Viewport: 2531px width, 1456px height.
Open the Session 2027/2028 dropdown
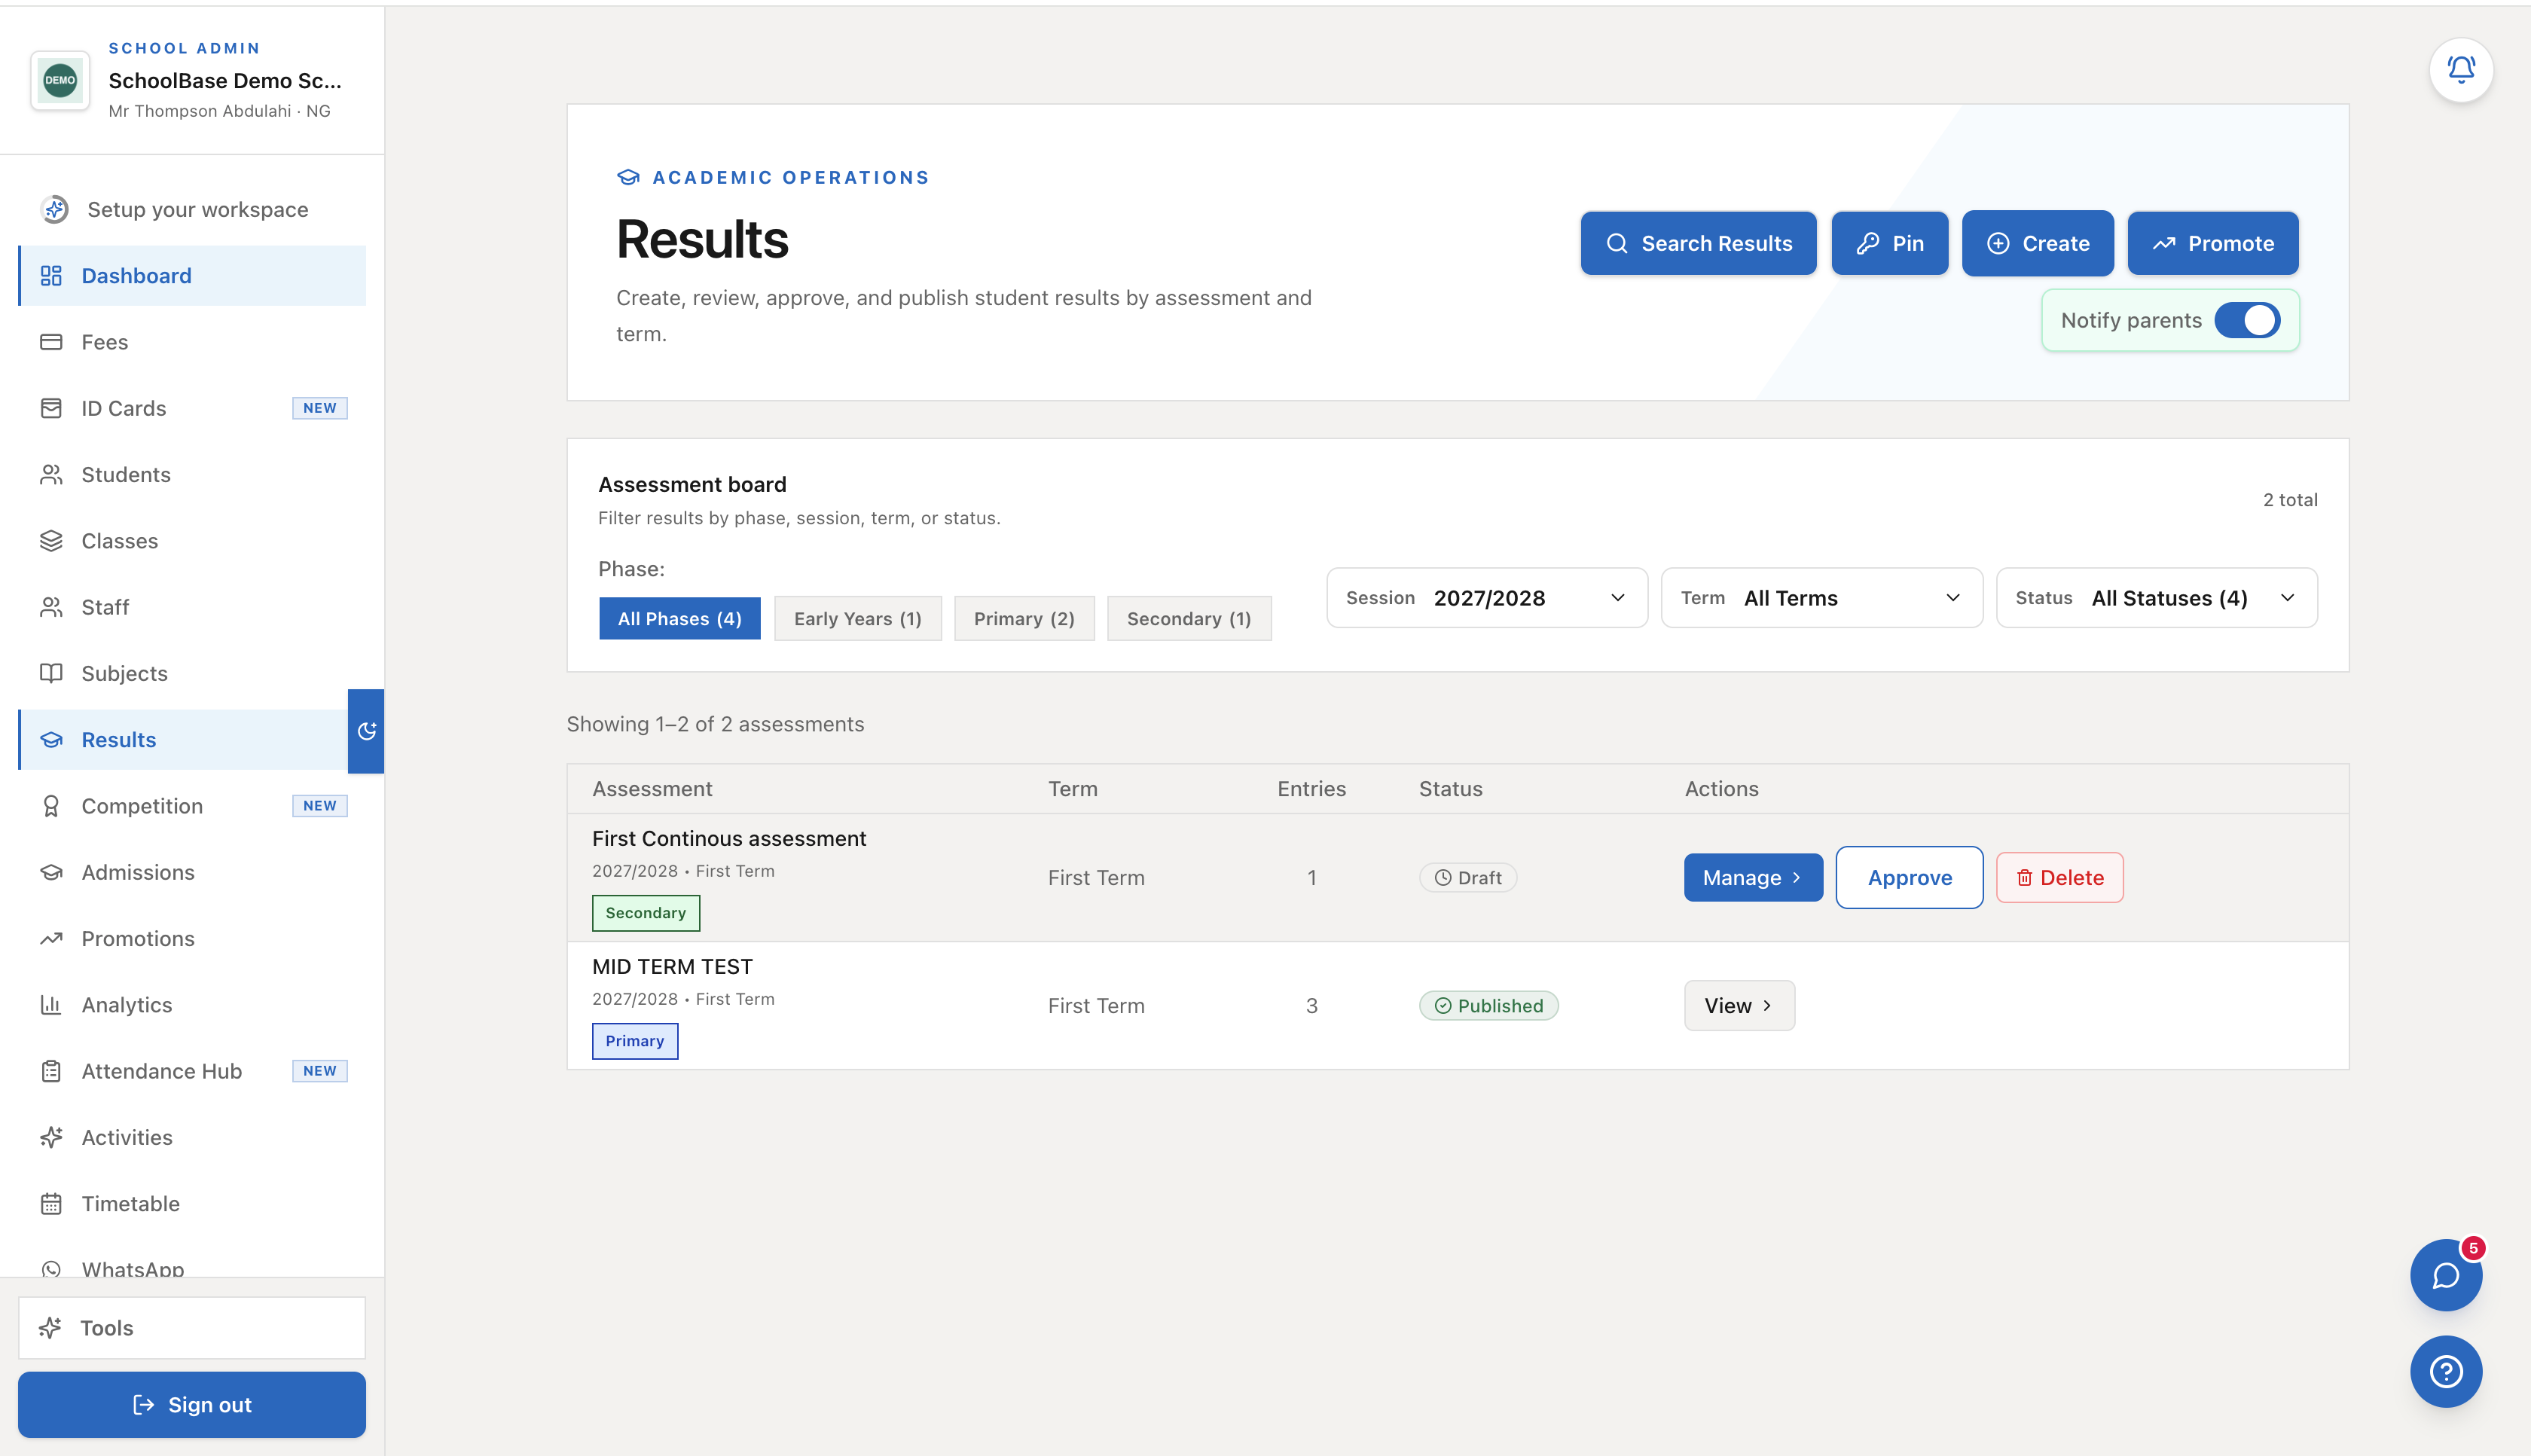(1486, 598)
